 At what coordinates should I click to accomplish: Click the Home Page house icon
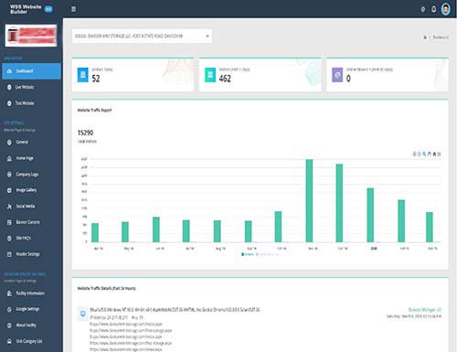[x=9, y=158]
